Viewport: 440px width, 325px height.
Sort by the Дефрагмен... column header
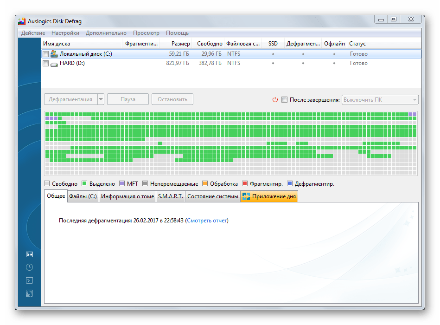tap(303, 44)
